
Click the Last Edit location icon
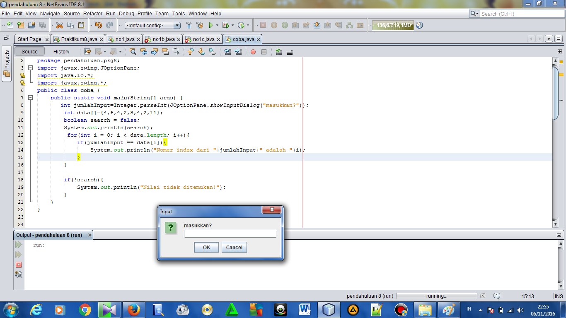tap(87, 52)
